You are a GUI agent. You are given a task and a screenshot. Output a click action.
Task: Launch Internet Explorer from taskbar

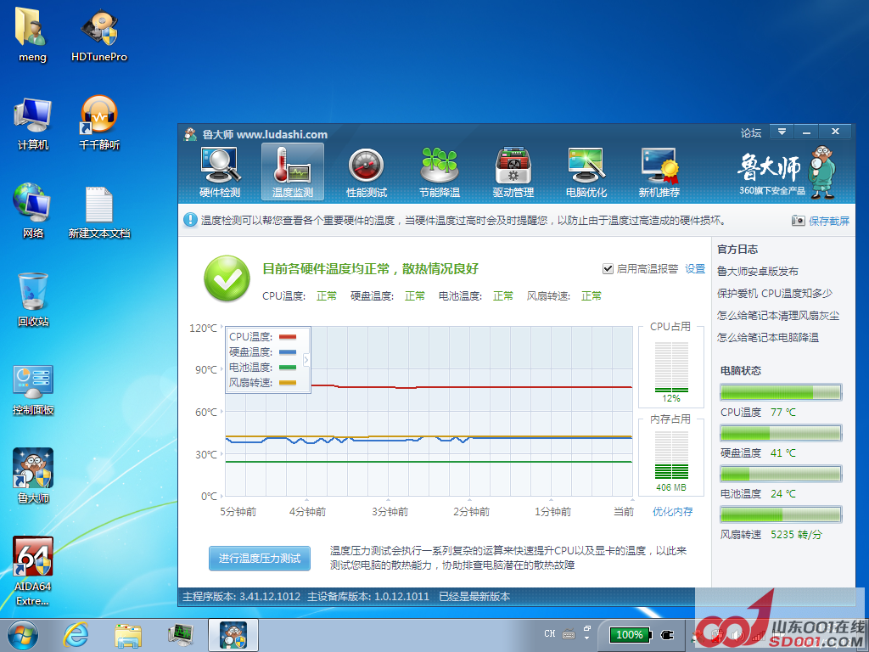point(76,635)
